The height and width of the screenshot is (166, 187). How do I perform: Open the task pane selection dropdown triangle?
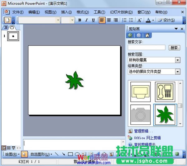tap(176, 29)
